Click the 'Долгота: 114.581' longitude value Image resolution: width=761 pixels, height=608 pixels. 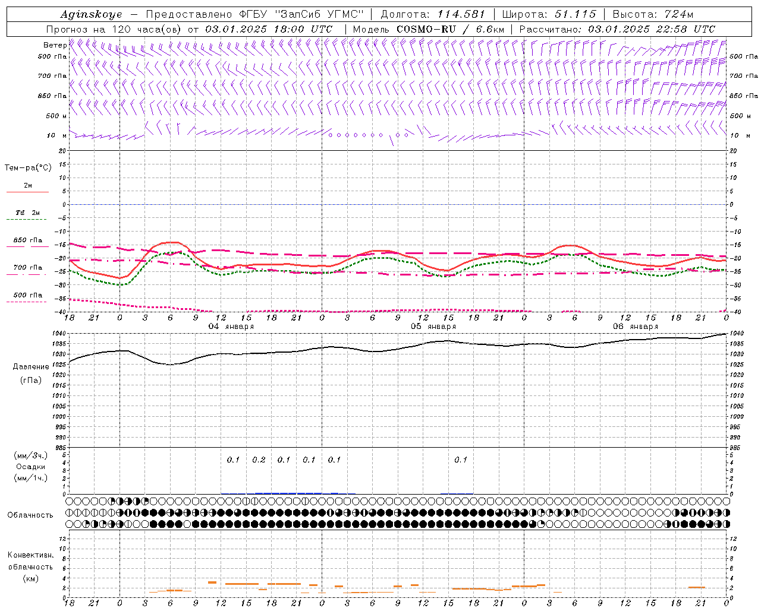[x=432, y=14]
